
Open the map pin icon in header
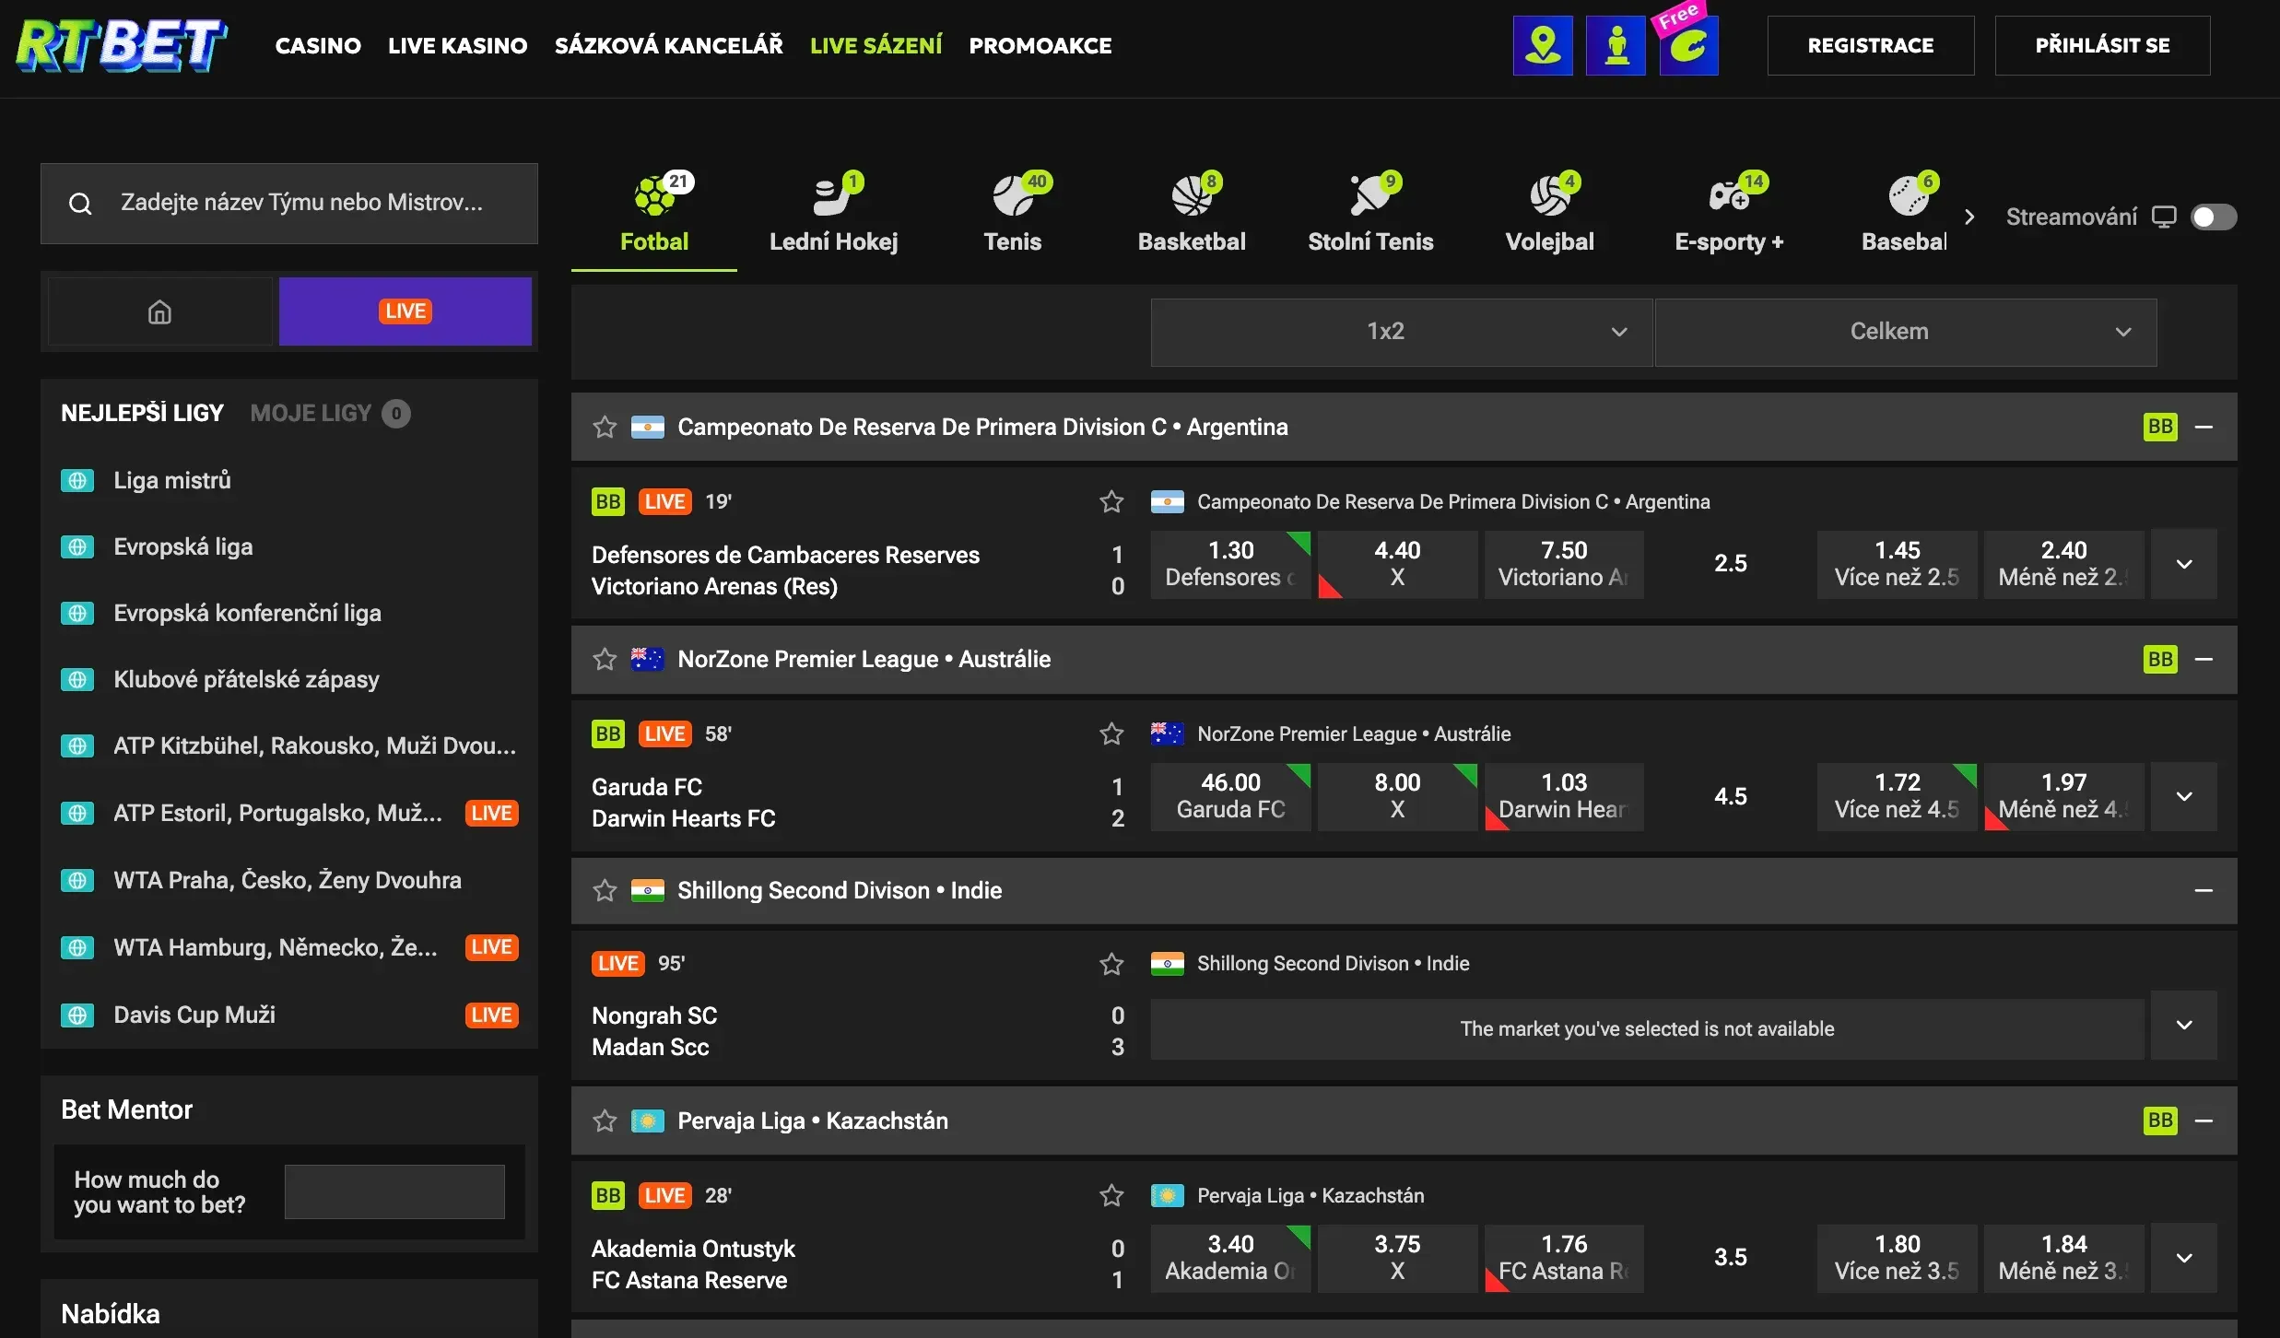[1543, 45]
